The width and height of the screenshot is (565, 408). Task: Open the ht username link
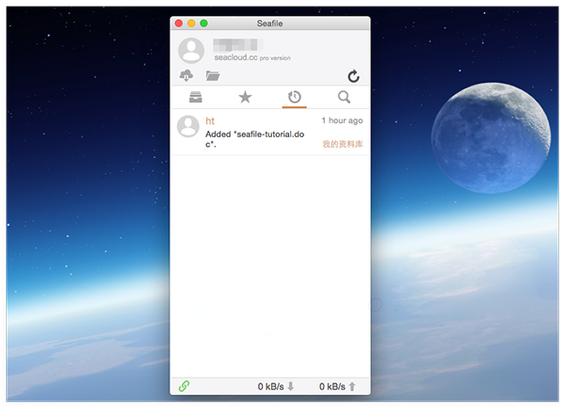pos(210,121)
